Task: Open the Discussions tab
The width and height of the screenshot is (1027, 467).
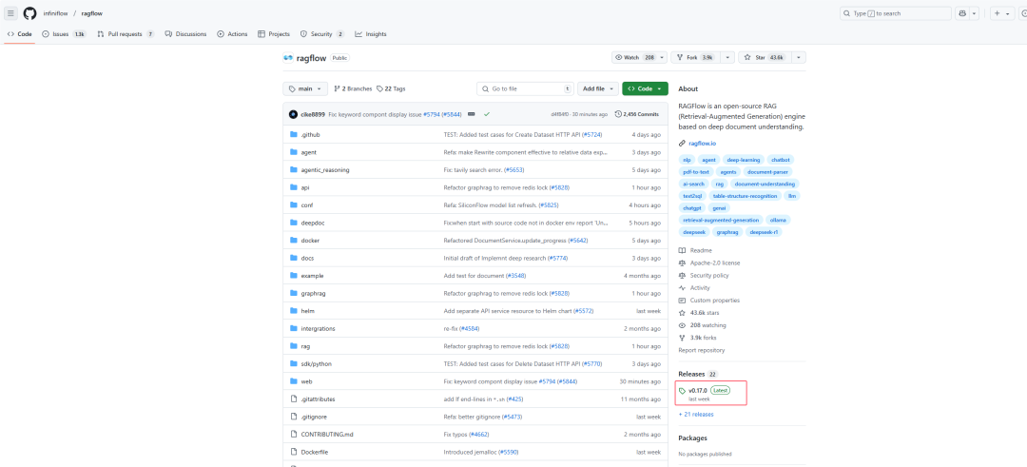Action: tap(186, 34)
